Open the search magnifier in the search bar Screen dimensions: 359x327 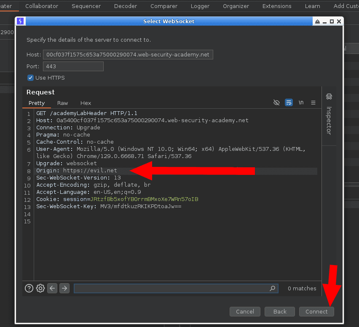click(x=272, y=288)
